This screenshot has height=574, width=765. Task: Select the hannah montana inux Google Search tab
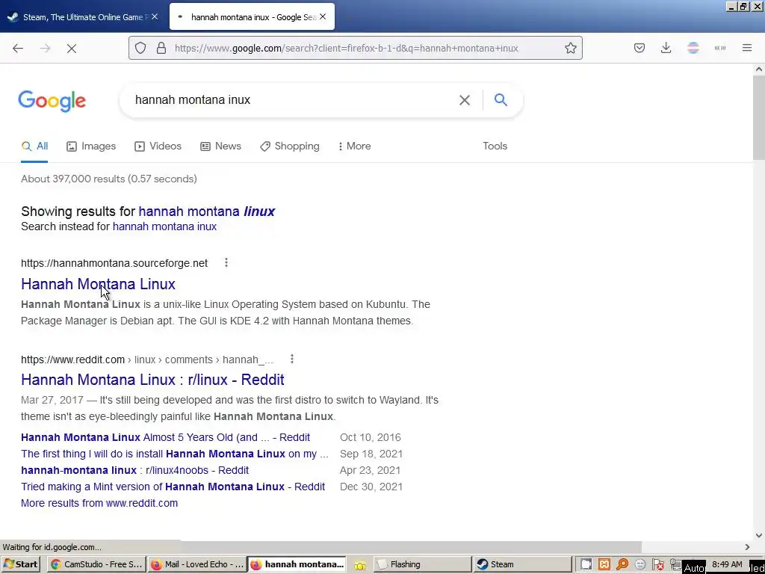point(252,17)
